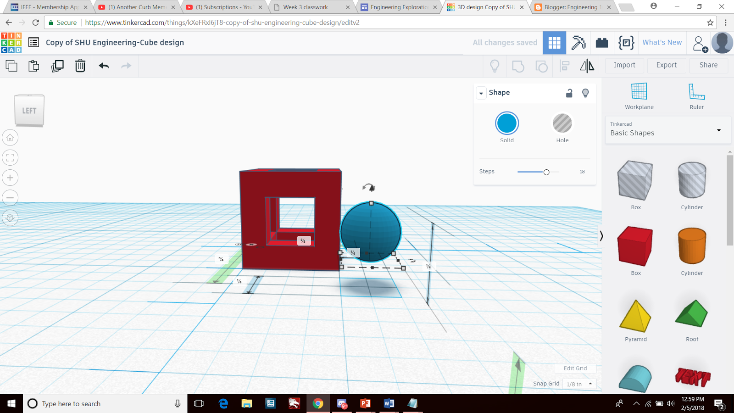Viewport: 734px width, 413px height.
Task: Open the Delete tool
Action: 80,66
